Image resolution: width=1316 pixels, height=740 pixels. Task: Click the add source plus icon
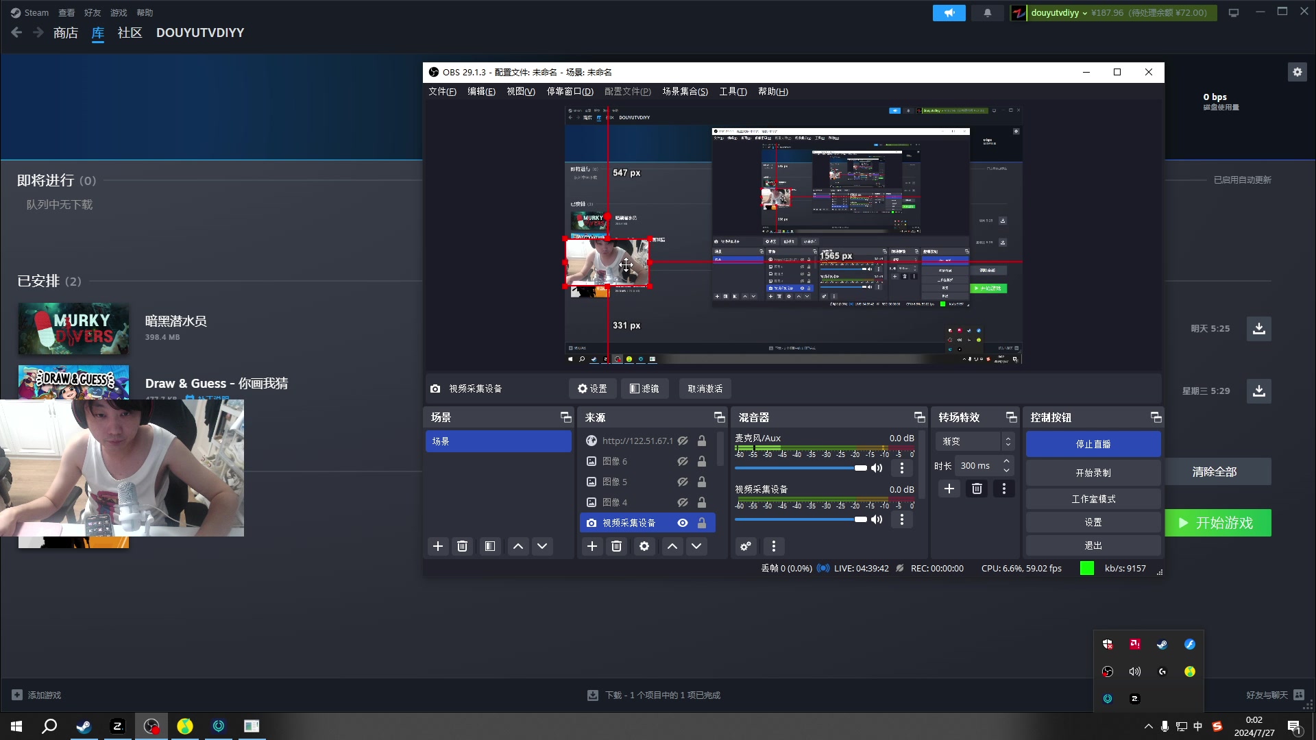(592, 546)
